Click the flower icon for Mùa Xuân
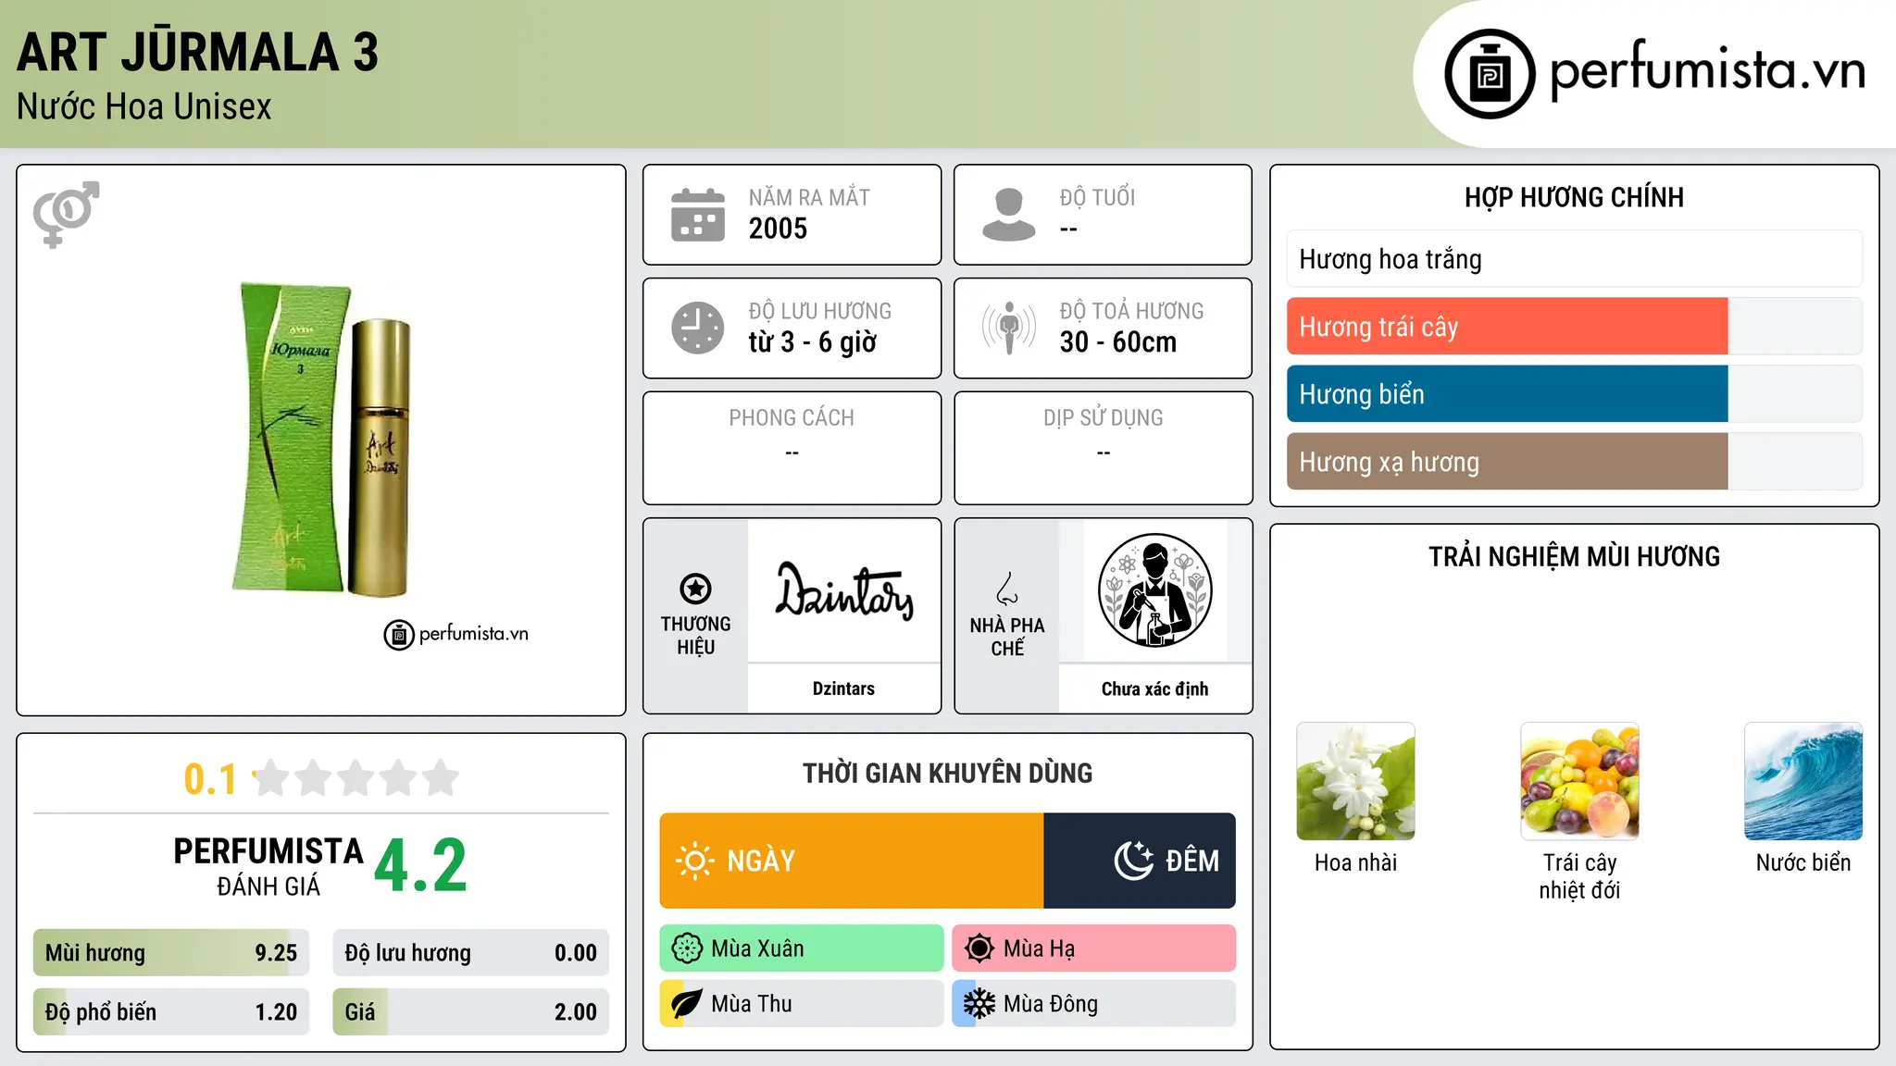 pyautogui.click(x=687, y=948)
